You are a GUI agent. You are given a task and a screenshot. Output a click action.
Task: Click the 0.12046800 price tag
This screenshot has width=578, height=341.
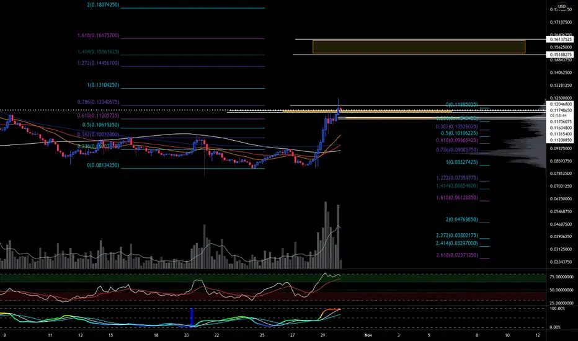[560, 104]
